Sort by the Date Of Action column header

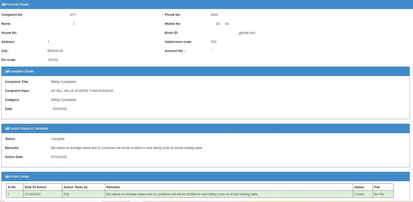click(36, 187)
